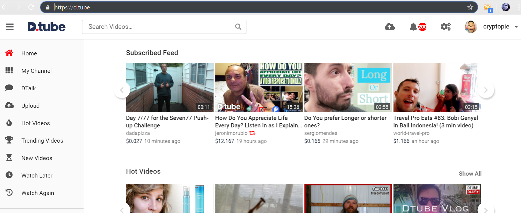The height and width of the screenshot is (213, 521).
Task: Click the mail extension icon in browser toolbar
Action: [488, 8]
